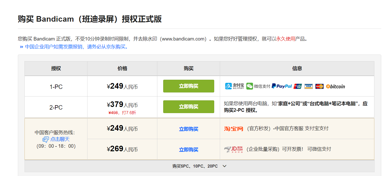The width and height of the screenshot is (382, 176).
Task: Open the JD 立即购买 link for ¥269
Action: point(189,150)
